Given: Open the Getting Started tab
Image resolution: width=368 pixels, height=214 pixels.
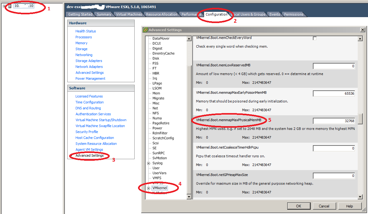Looking at the screenshot, I should point(80,14).
